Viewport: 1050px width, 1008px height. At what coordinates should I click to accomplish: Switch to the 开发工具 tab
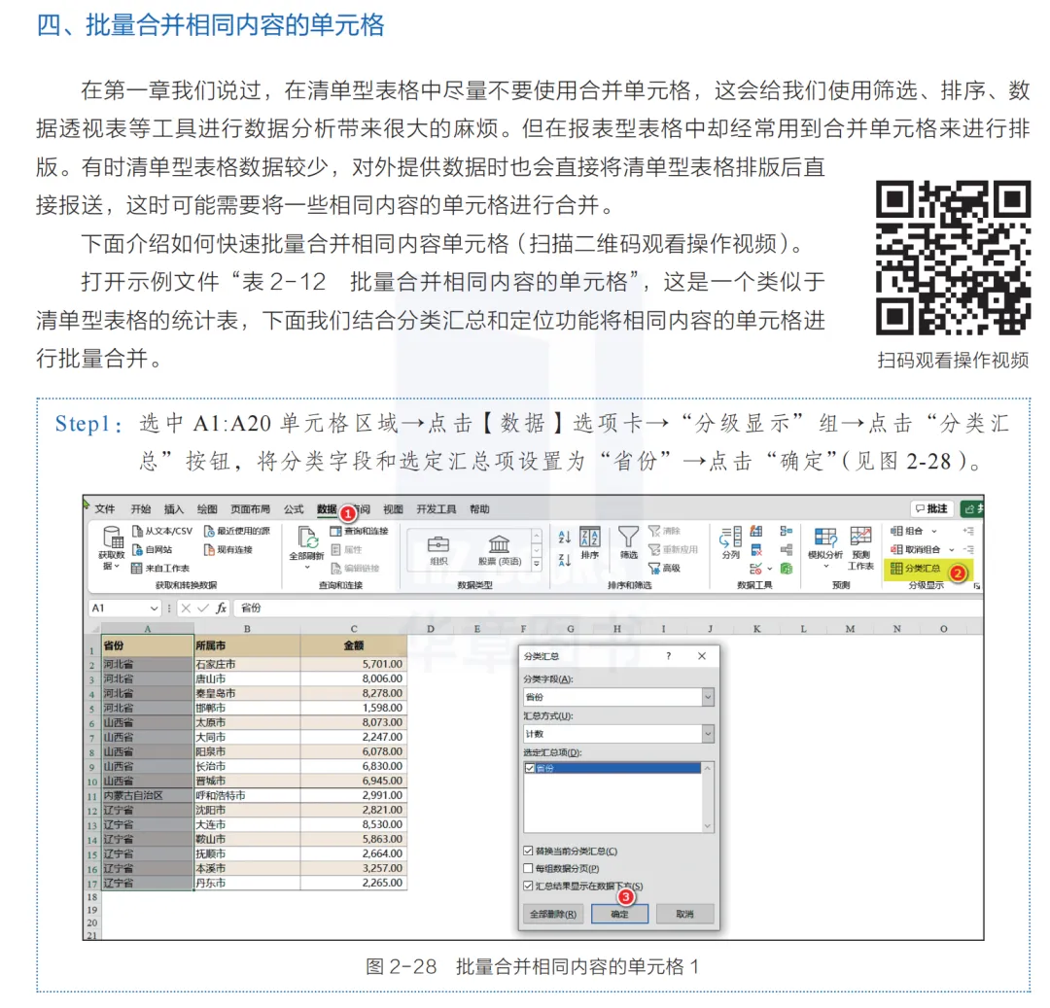click(x=436, y=509)
